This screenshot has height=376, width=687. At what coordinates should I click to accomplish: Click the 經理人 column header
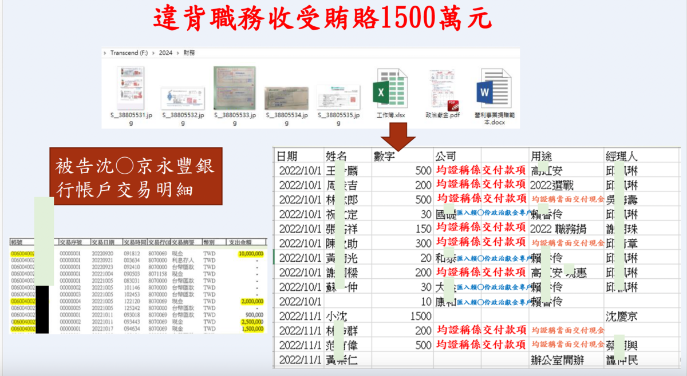(621, 155)
